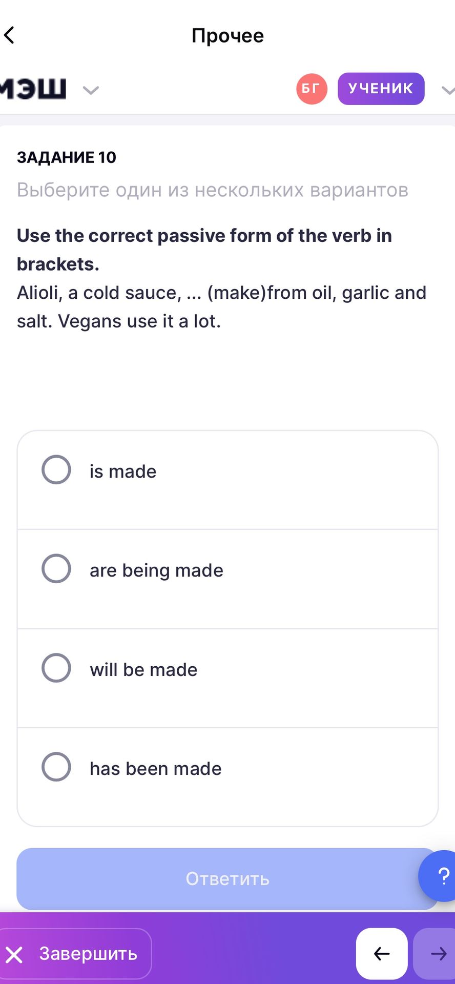Open the blue help question-mark bubble
This screenshot has height=984, width=455.
point(438,876)
